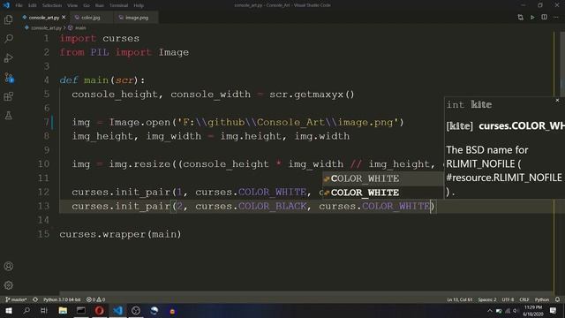Viewport: 565px width, 318px height.
Task: Open the Go menu
Action: tap(87, 5)
